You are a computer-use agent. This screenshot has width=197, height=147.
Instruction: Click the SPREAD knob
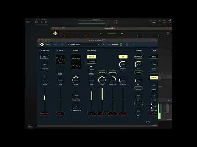[x=123, y=65]
